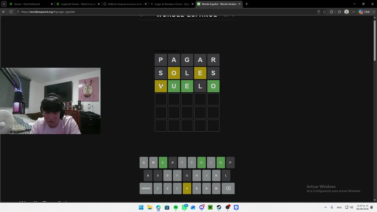Click the C key on the on-screen keyboard
This screenshot has width=377, height=212.
tap(177, 188)
